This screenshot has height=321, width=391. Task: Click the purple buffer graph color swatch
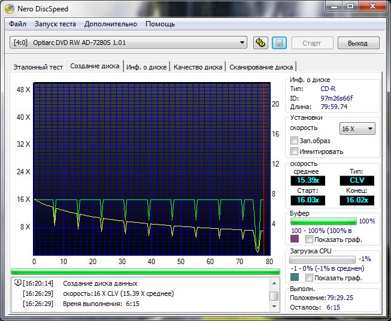[294, 239]
